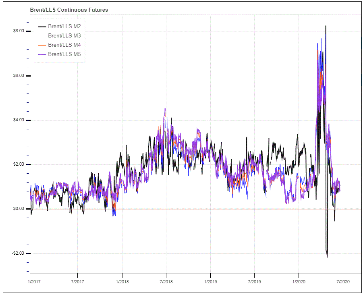363x295 pixels.
Task: Click the 1/2019 x-axis date label
Action: [210, 282]
